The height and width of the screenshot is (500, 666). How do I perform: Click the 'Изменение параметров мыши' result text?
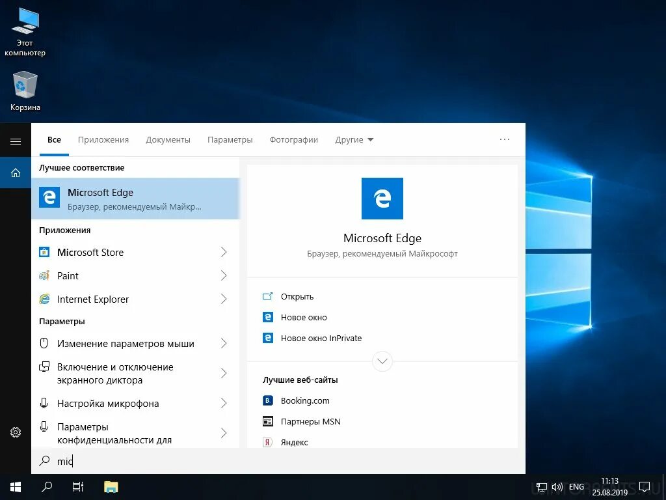[x=126, y=344]
